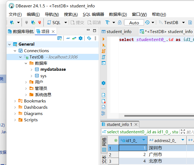Open the 文件(F) menu
The image size is (194, 165).
15,14
